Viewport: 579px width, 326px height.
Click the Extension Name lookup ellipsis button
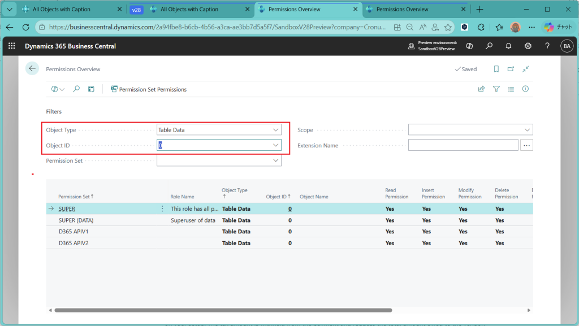point(526,145)
